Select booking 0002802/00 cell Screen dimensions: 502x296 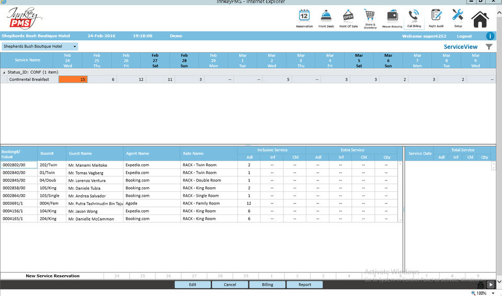(19, 165)
